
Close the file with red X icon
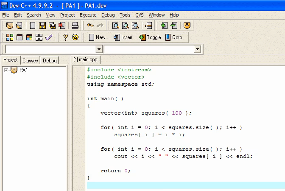tap(62, 25)
